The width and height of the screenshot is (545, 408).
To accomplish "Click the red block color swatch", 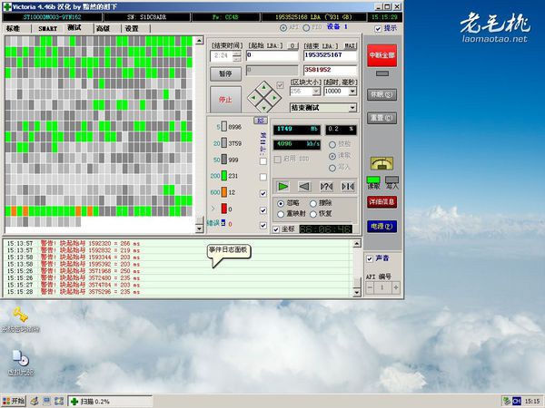I will [x=224, y=209].
